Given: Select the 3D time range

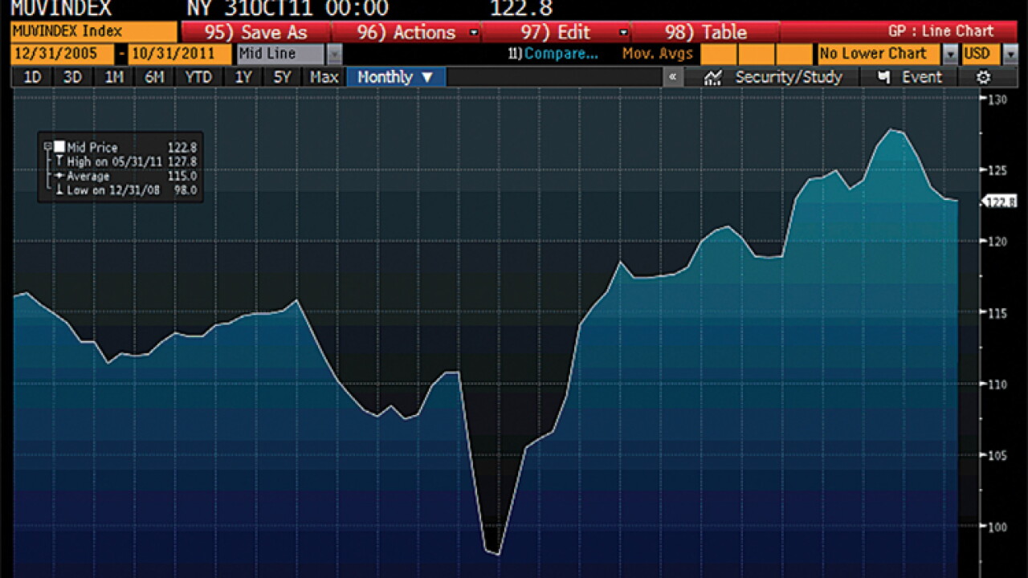Looking at the screenshot, I should [72, 77].
